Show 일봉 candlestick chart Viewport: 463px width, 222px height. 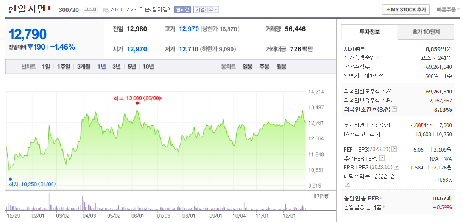click(247, 67)
